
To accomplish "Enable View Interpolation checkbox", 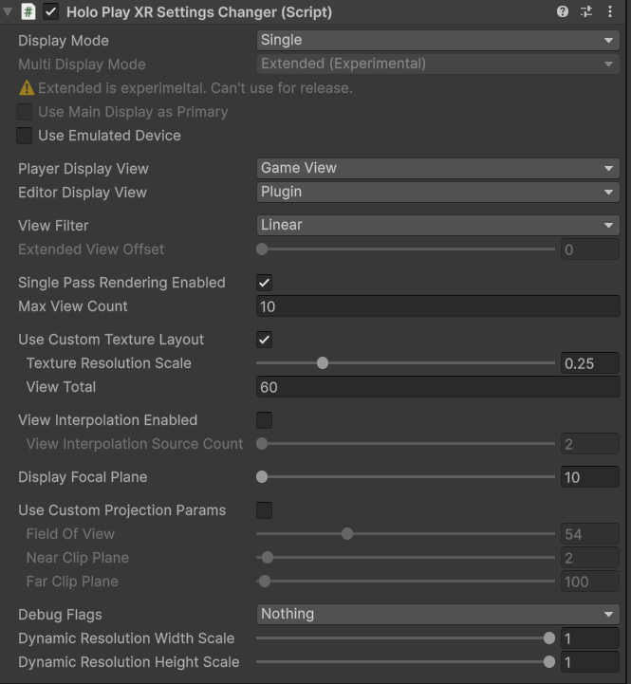I will [264, 420].
